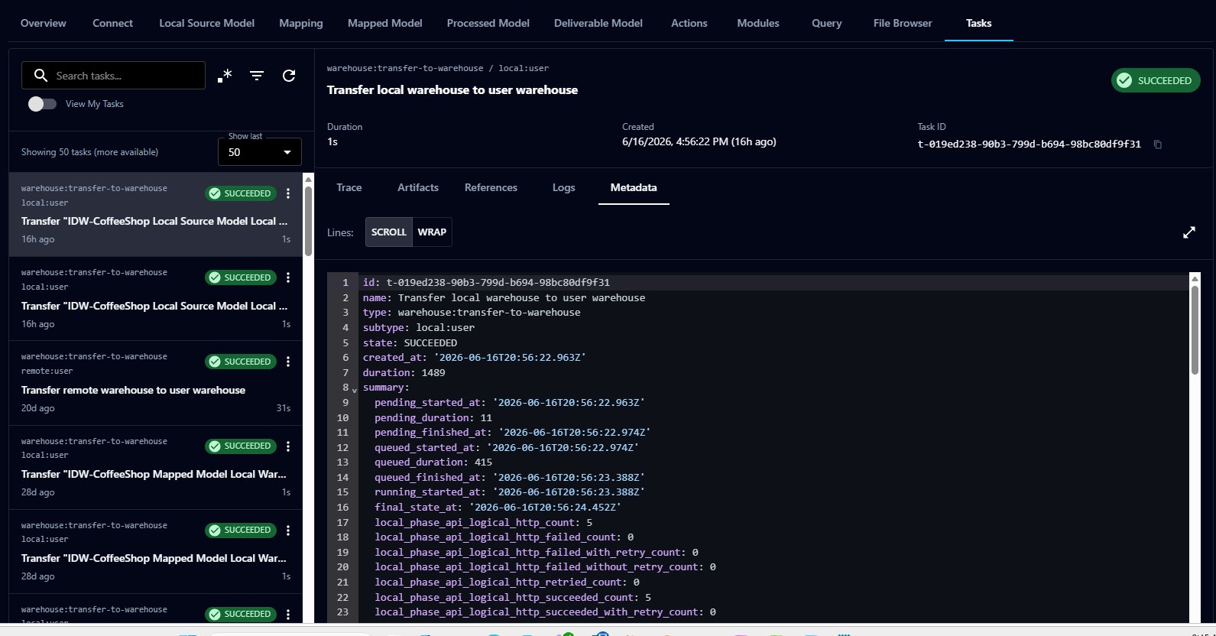
Task: Show the Trace tab of the task
Action: coord(349,187)
